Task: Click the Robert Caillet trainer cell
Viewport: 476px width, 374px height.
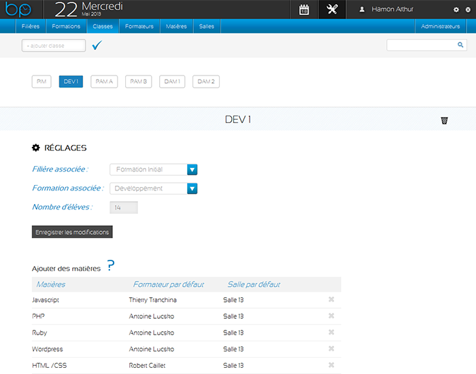Action: tap(148, 366)
